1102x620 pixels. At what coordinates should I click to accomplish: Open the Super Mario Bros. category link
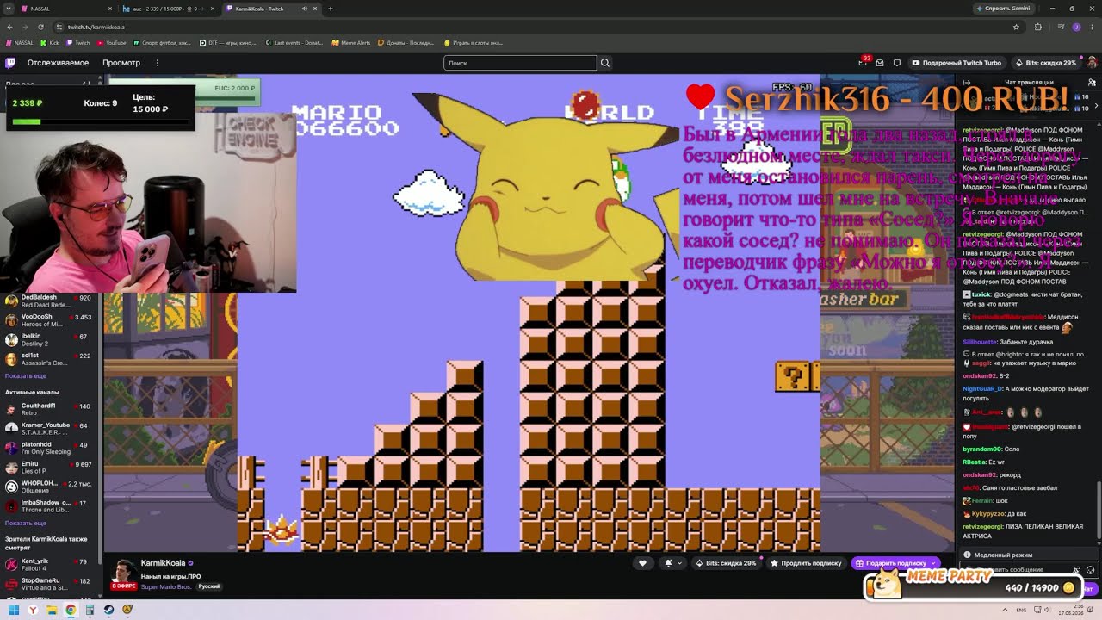pos(166,586)
